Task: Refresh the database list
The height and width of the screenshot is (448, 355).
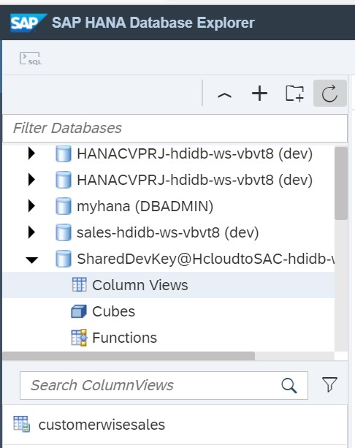Action: pos(330,94)
